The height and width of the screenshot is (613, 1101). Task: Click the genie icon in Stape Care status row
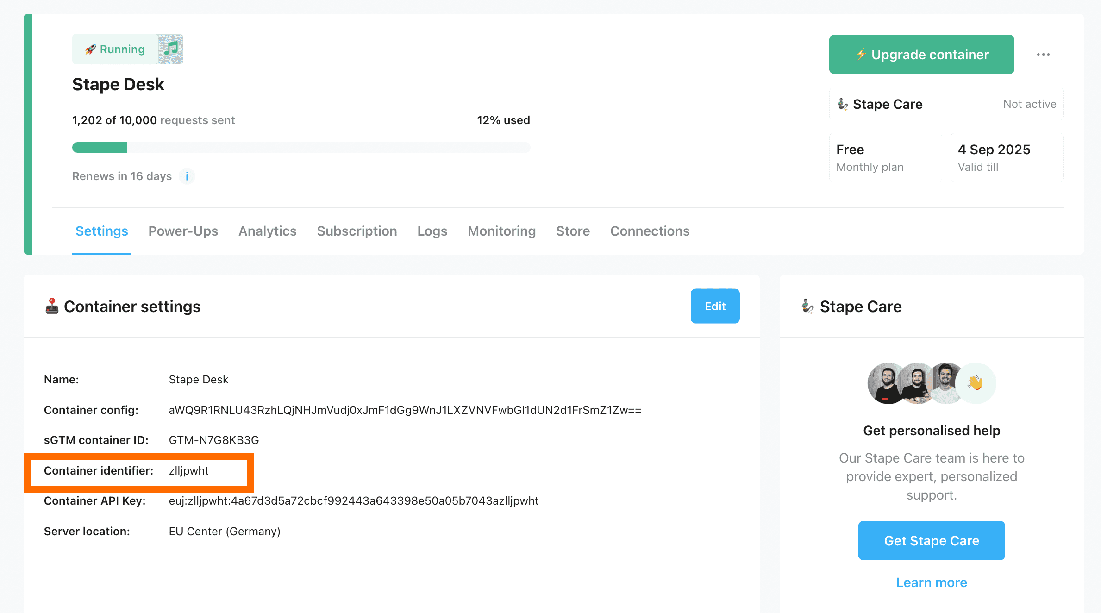pyautogui.click(x=843, y=104)
